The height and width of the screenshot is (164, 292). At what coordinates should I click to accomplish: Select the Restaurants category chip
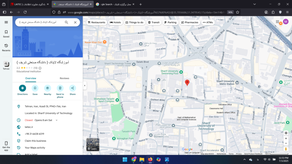pos(97,22)
